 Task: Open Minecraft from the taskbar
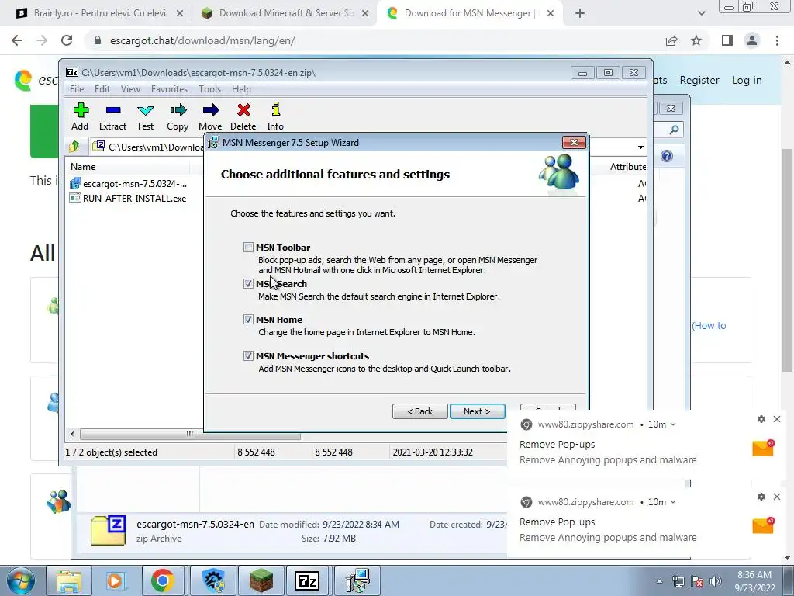261,580
